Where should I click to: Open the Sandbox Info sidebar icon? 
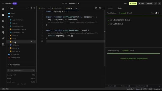click(x=3, y=9)
